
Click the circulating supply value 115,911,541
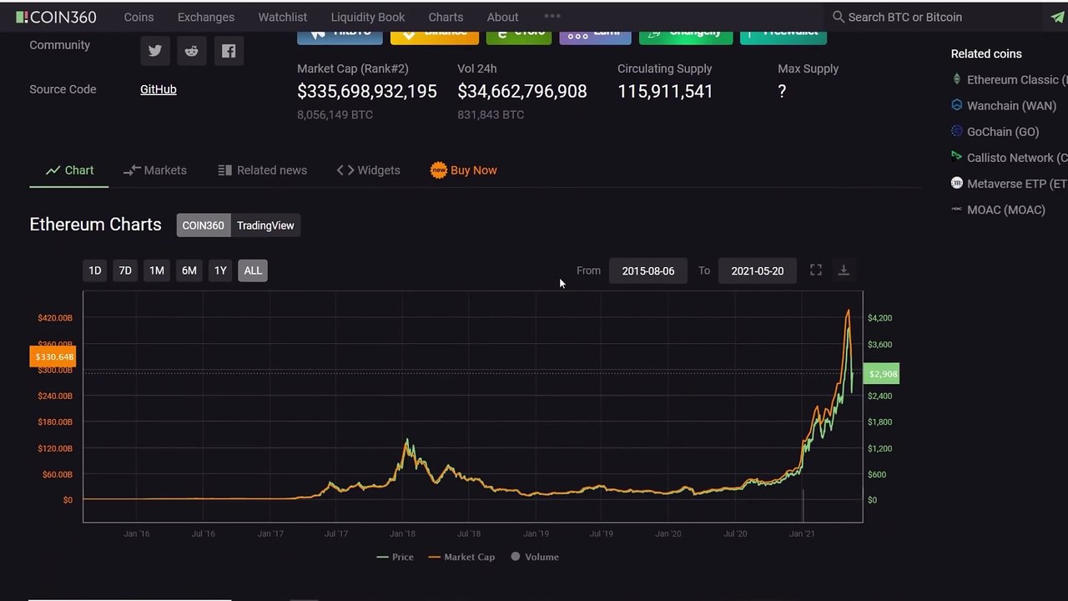coord(665,91)
